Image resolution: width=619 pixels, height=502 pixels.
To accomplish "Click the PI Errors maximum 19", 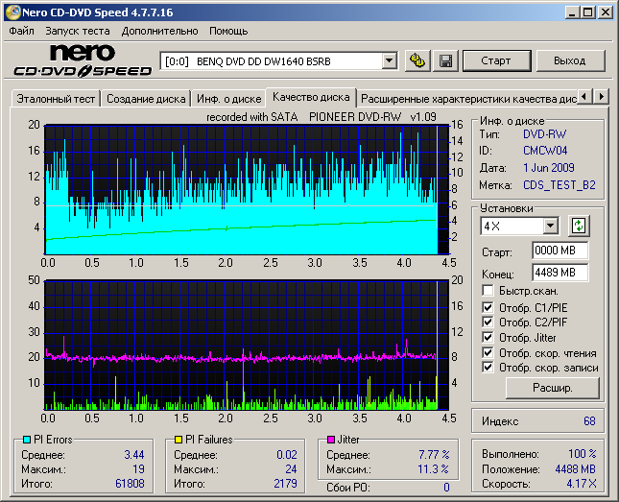I will coord(138,469).
